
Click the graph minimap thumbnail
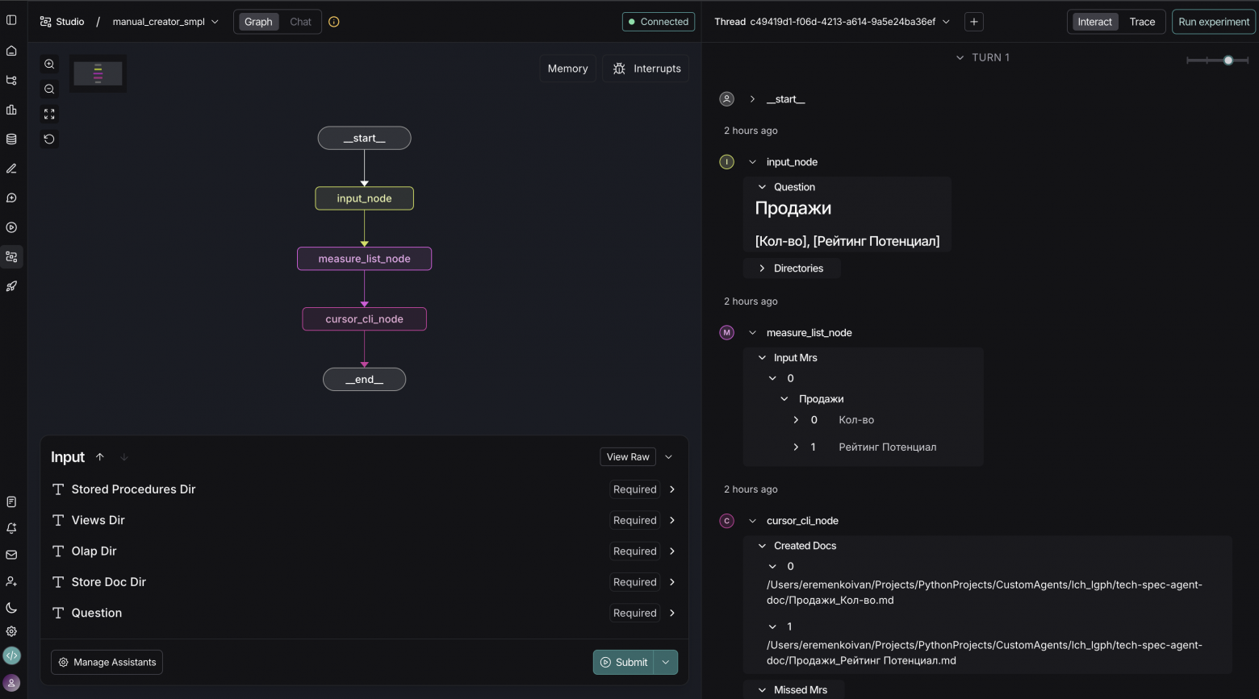point(98,73)
